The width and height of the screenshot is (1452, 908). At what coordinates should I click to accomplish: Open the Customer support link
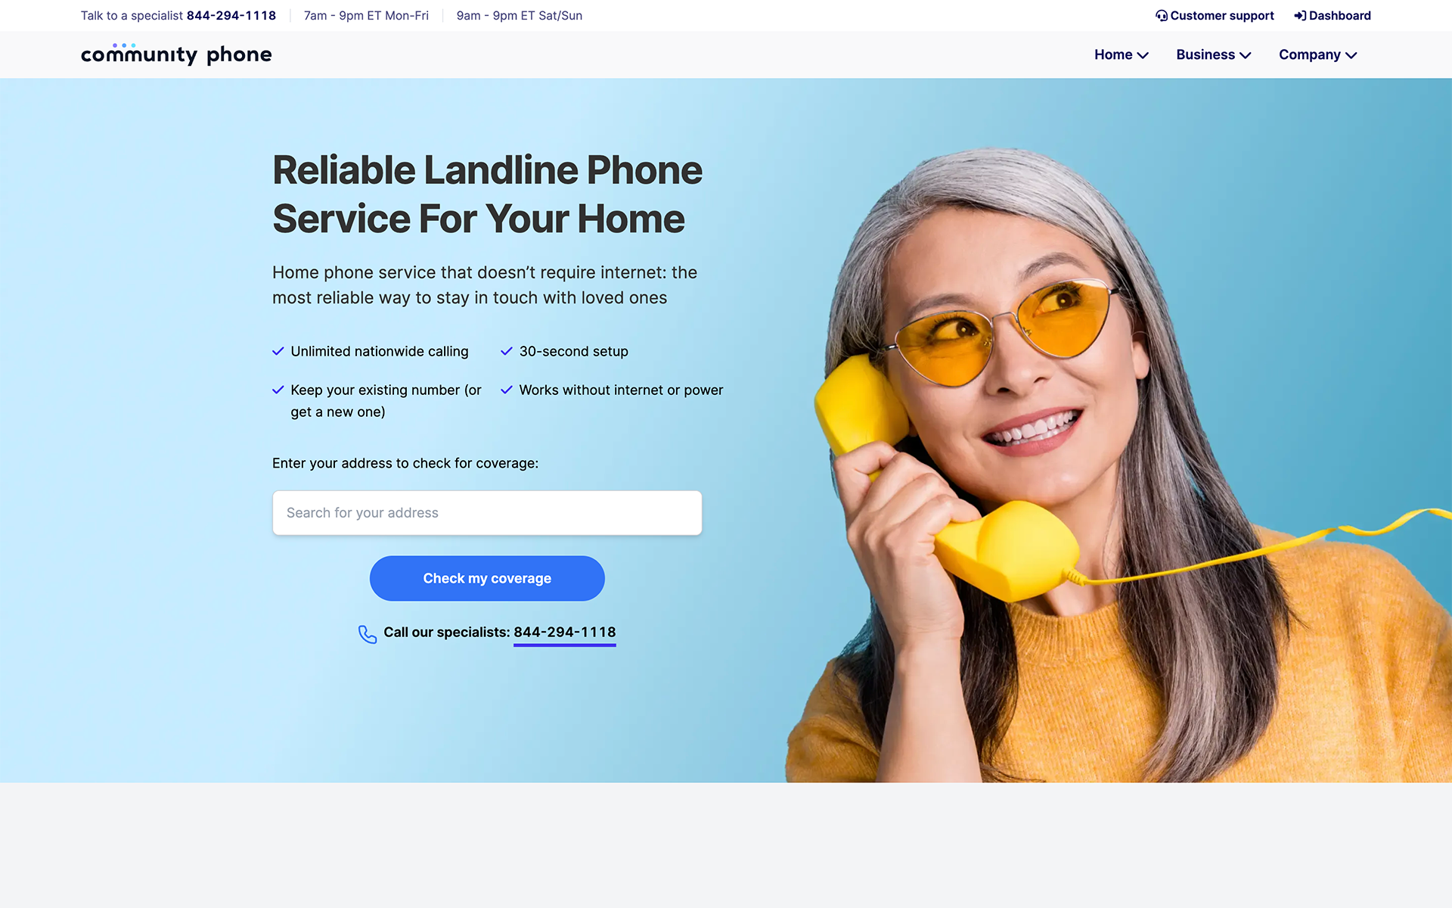tap(1221, 16)
